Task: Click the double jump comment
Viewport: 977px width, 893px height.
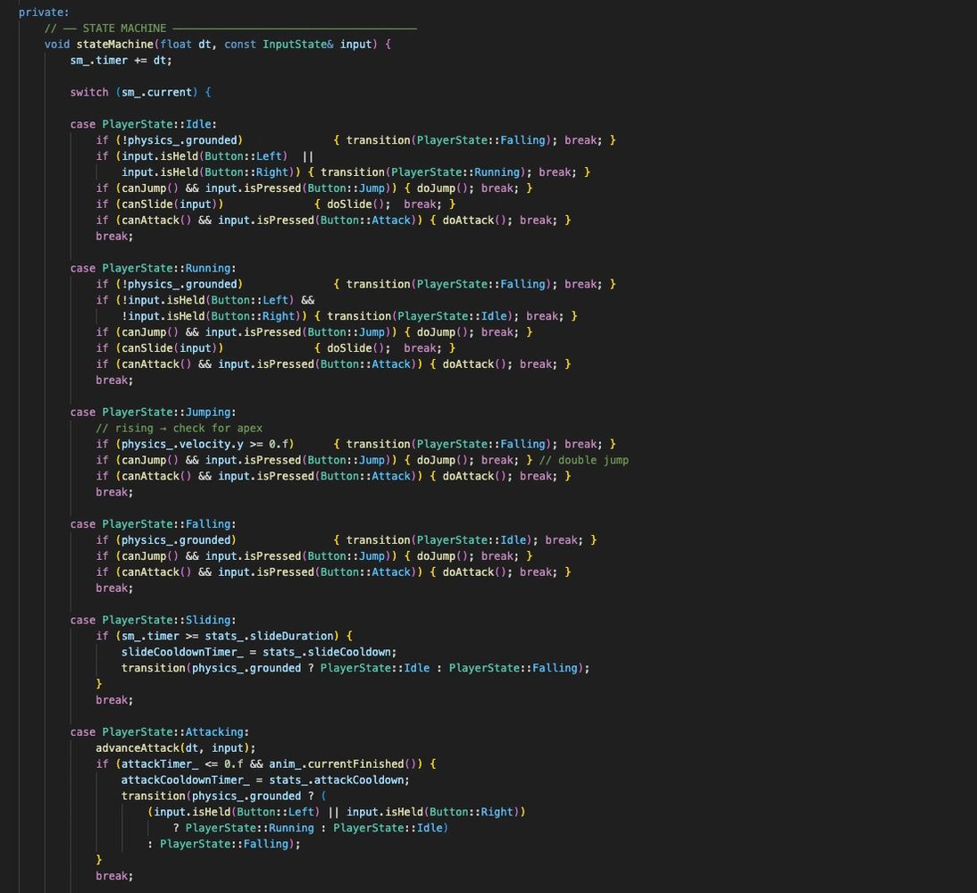Action: [584, 461]
